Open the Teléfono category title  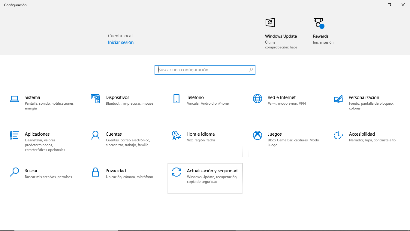pos(195,97)
